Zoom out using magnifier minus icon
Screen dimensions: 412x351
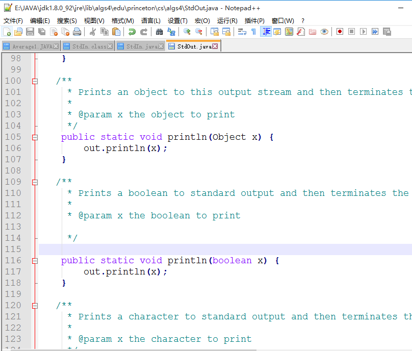coord(199,32)
